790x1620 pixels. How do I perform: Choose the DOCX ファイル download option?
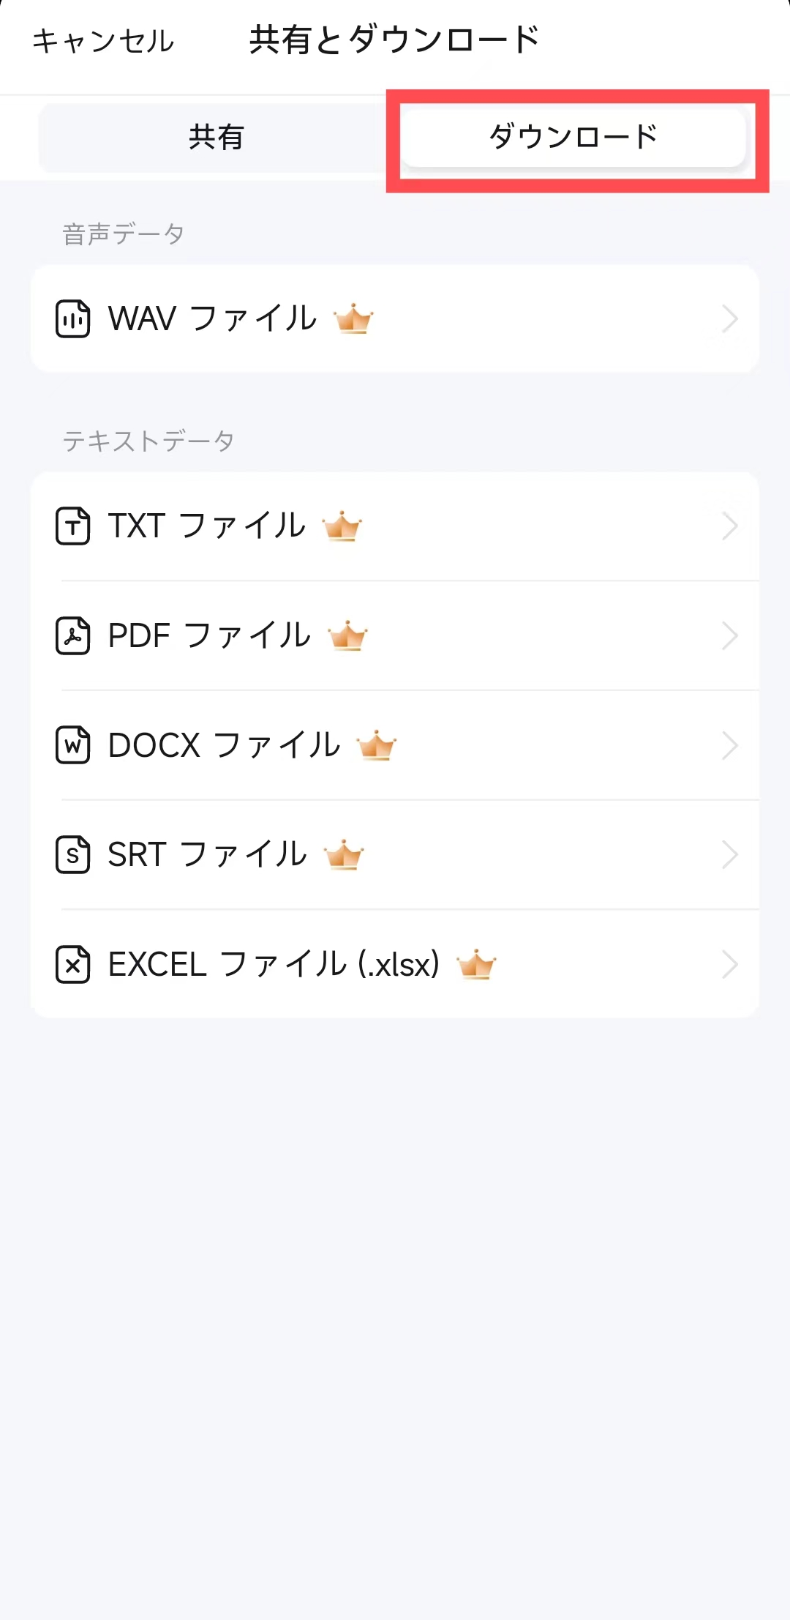395,745
